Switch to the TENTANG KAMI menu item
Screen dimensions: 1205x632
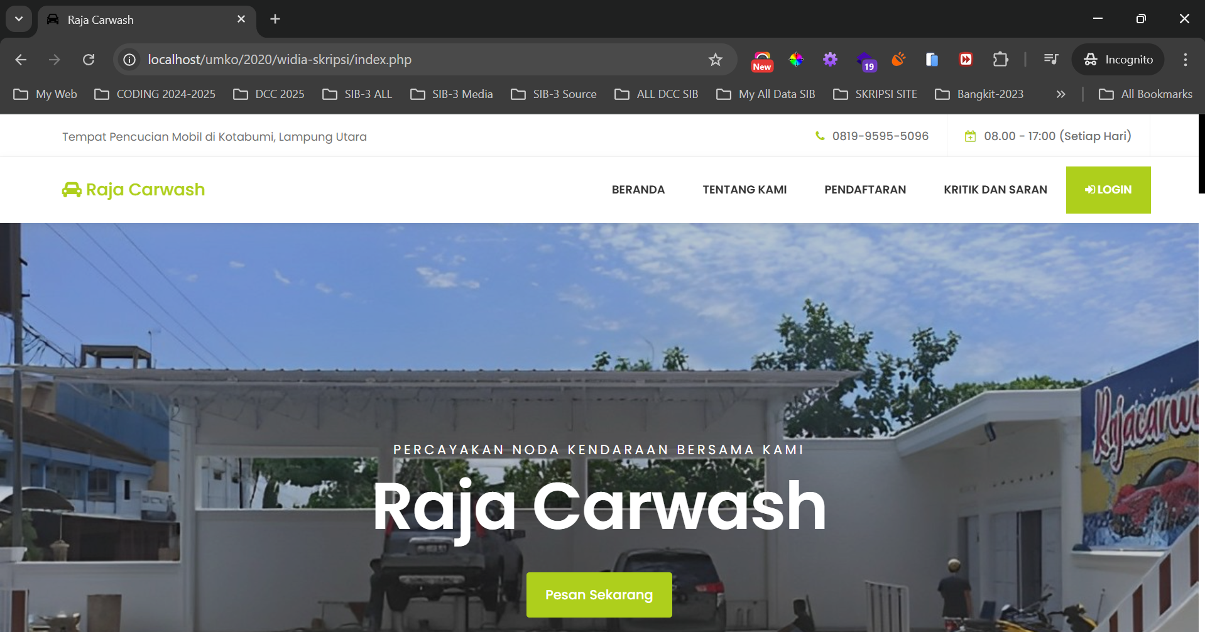[744, 189]
